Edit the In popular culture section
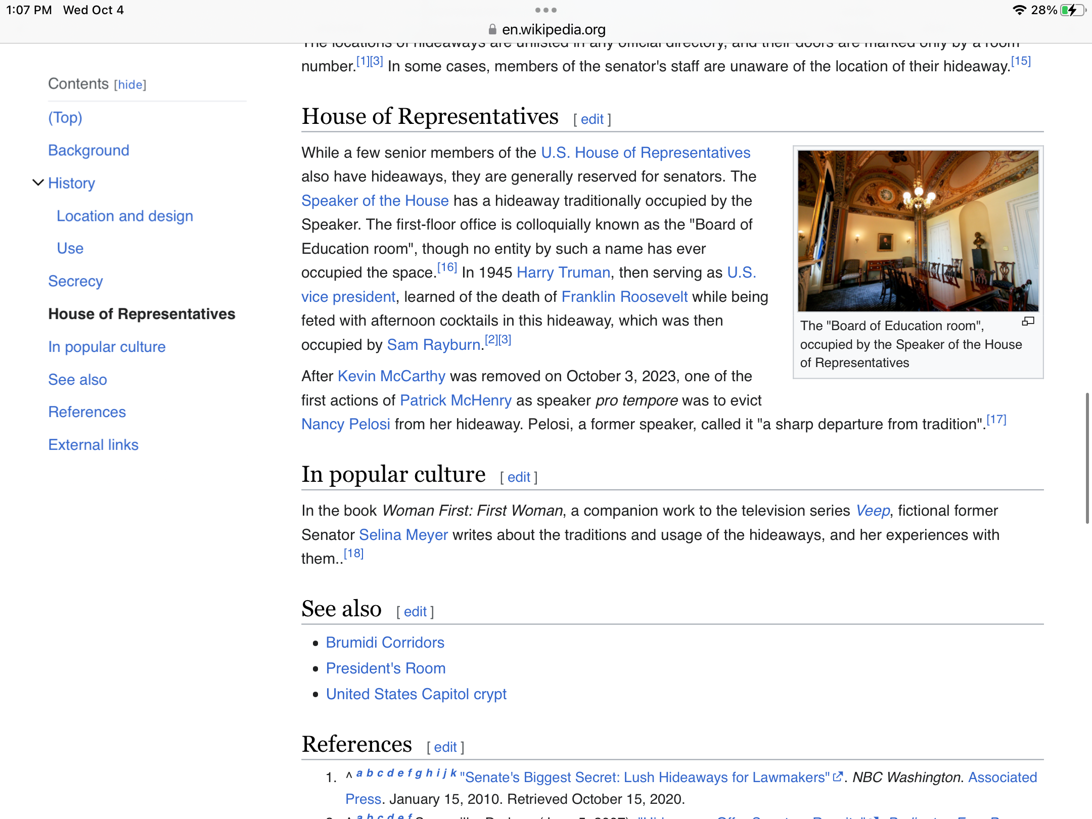1092x819 pixels. tap(519, 477)
